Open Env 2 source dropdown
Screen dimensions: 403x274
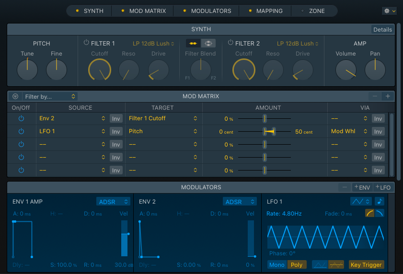[x=72, y=118]
